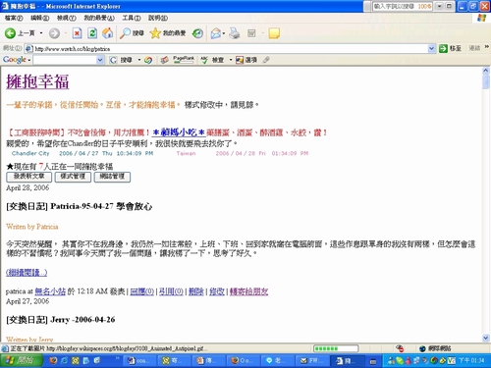Click the 繼續閱讀 link
This screenshot has height=368, width=491.
(x=27, y=273)
